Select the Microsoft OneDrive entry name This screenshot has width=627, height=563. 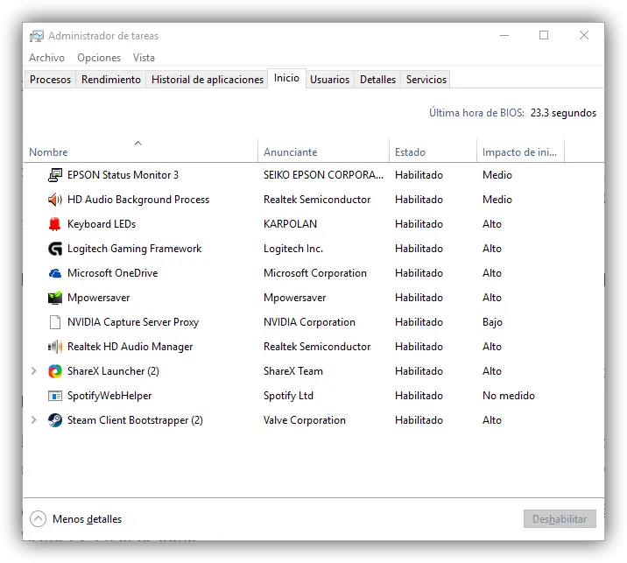pyautogui.click(x=113, y=273)
